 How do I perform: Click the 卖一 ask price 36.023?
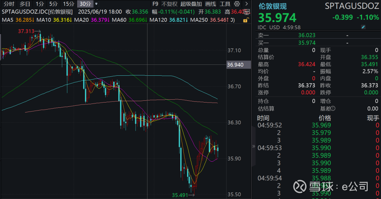click(x=307, y=35)
